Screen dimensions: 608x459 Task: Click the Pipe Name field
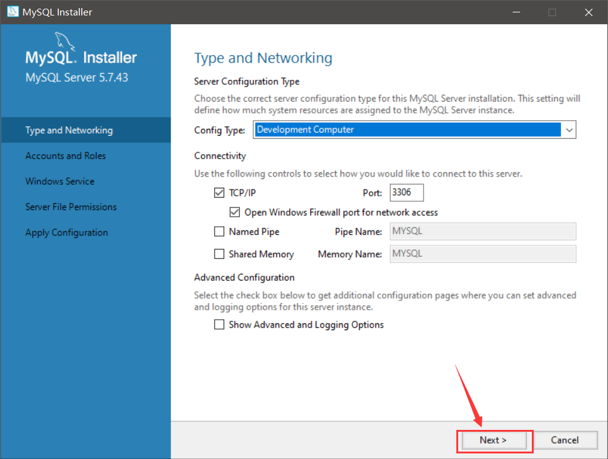483,232
